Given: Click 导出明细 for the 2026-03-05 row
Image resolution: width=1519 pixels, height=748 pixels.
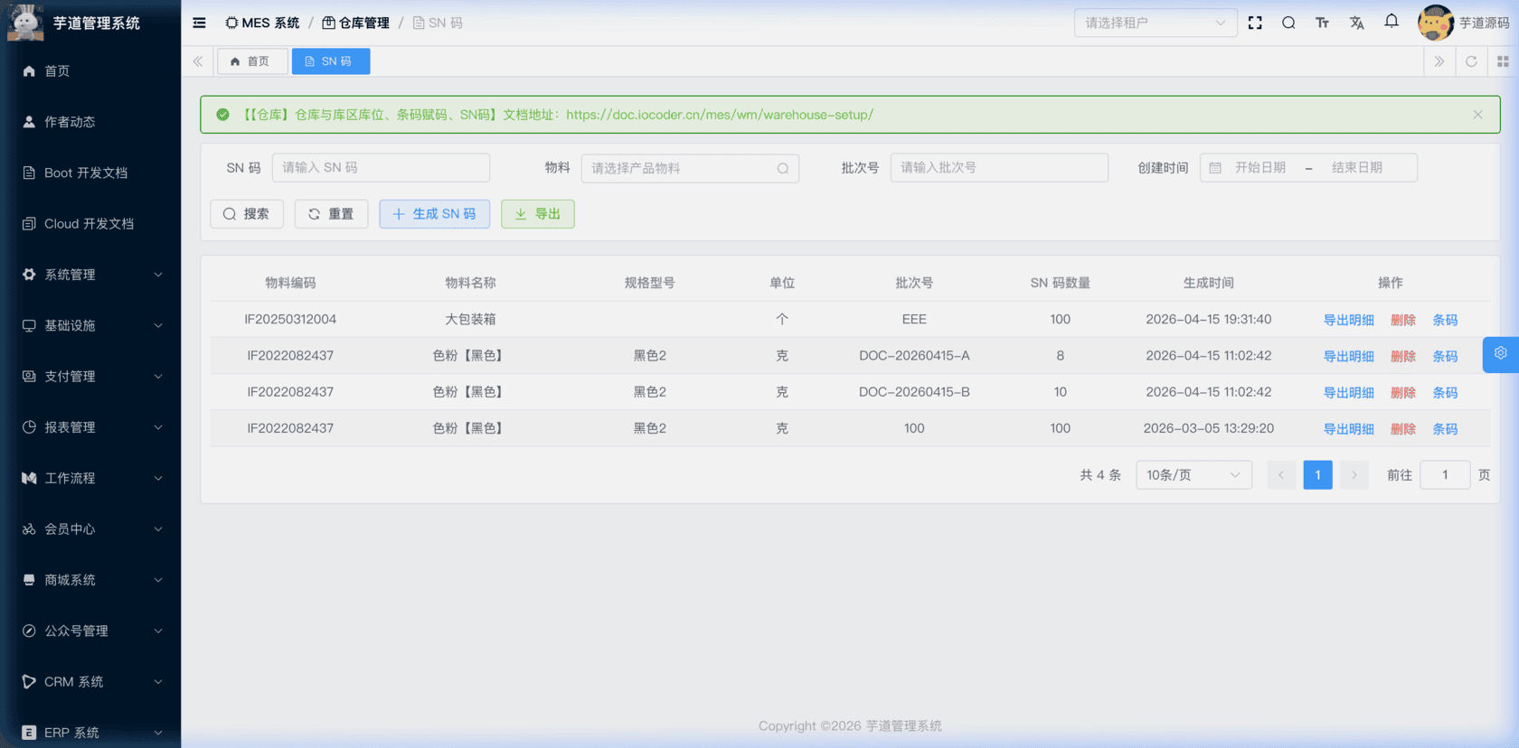Looking at the screenshot, I should pyautogui.click(x=1349, y=428).
